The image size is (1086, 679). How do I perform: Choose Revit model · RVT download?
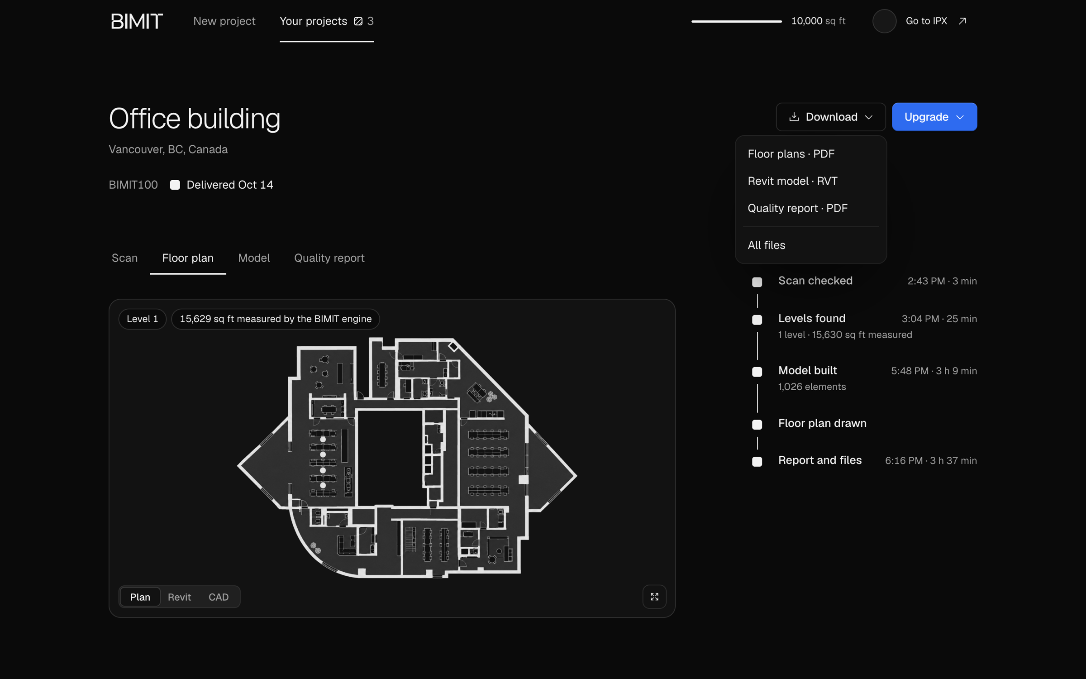coord(811,181)
